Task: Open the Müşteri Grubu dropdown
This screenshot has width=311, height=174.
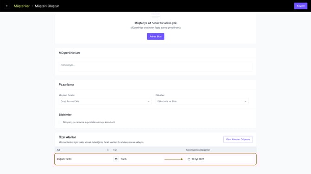Action: (x=105, y=101)
